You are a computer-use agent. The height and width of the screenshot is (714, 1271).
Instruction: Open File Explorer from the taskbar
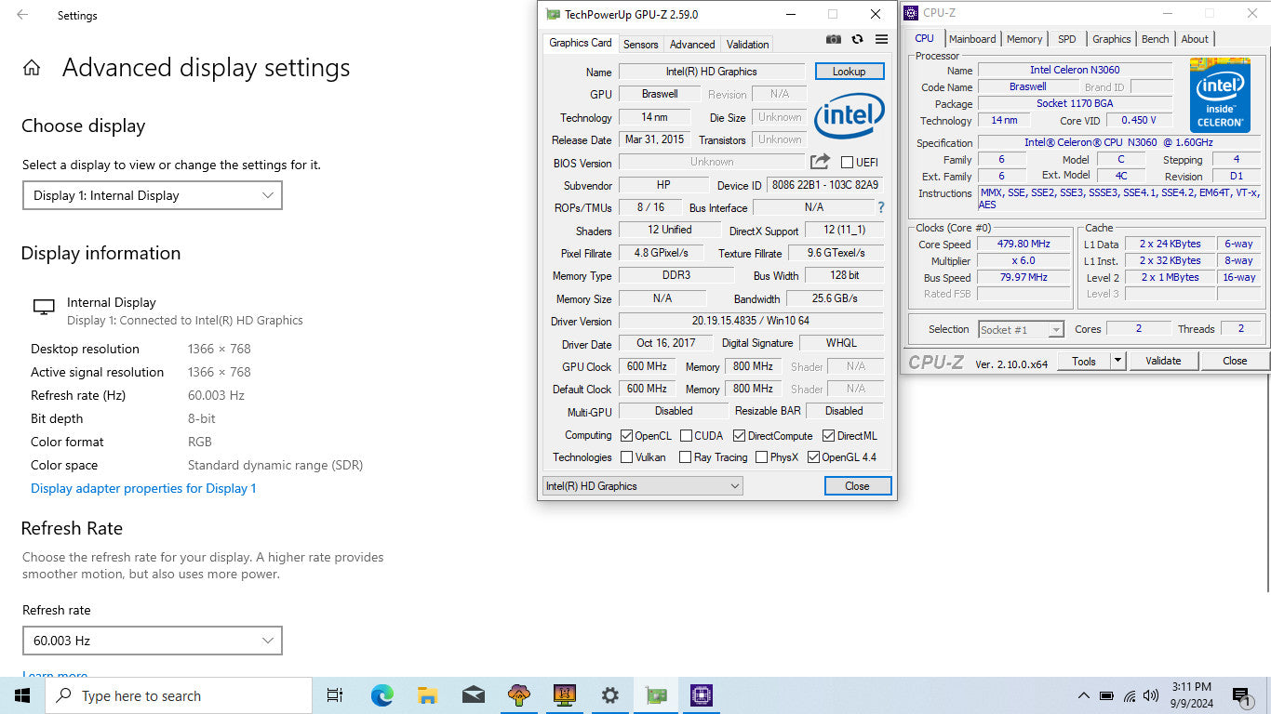click(427, 695)
